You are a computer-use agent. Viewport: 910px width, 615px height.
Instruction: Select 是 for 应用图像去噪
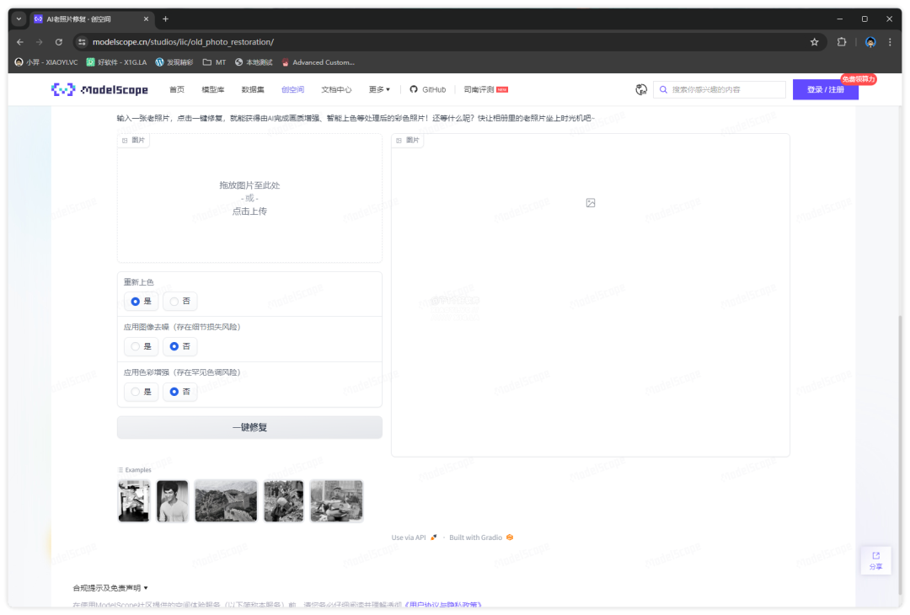[141, 346]
